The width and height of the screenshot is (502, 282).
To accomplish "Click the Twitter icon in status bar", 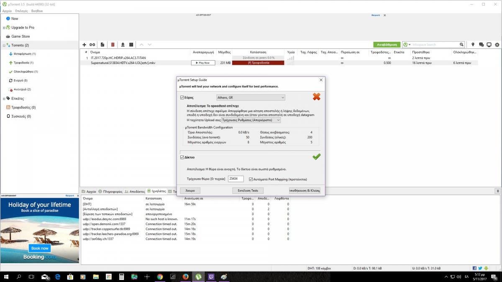I will tap(480, 268).
